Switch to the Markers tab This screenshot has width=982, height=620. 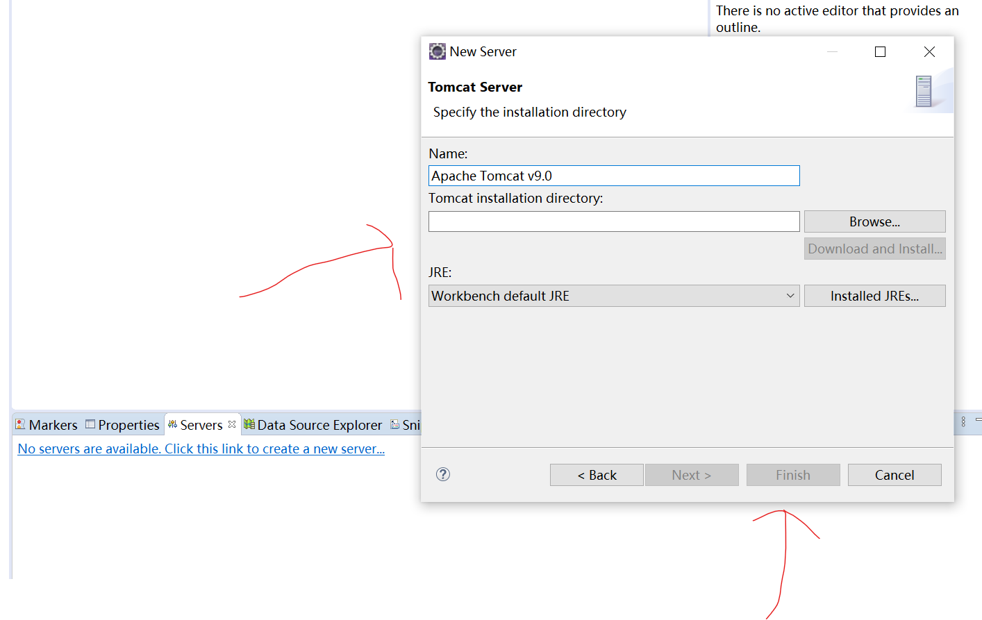tap(47, 425)
